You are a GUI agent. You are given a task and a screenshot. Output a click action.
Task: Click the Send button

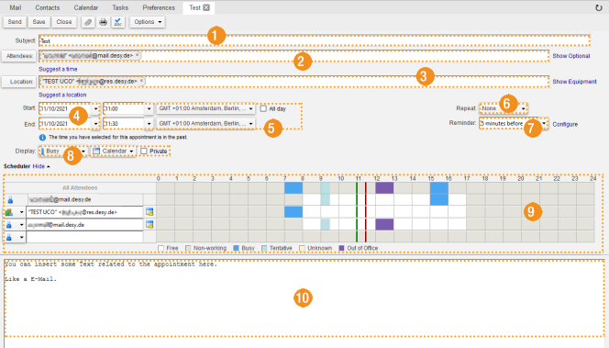pyautogui.click(x=15, y=22)
